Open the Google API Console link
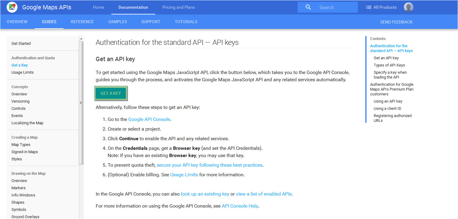The width and height of the screenshot is (458, 219). click(x=149, y=119)
